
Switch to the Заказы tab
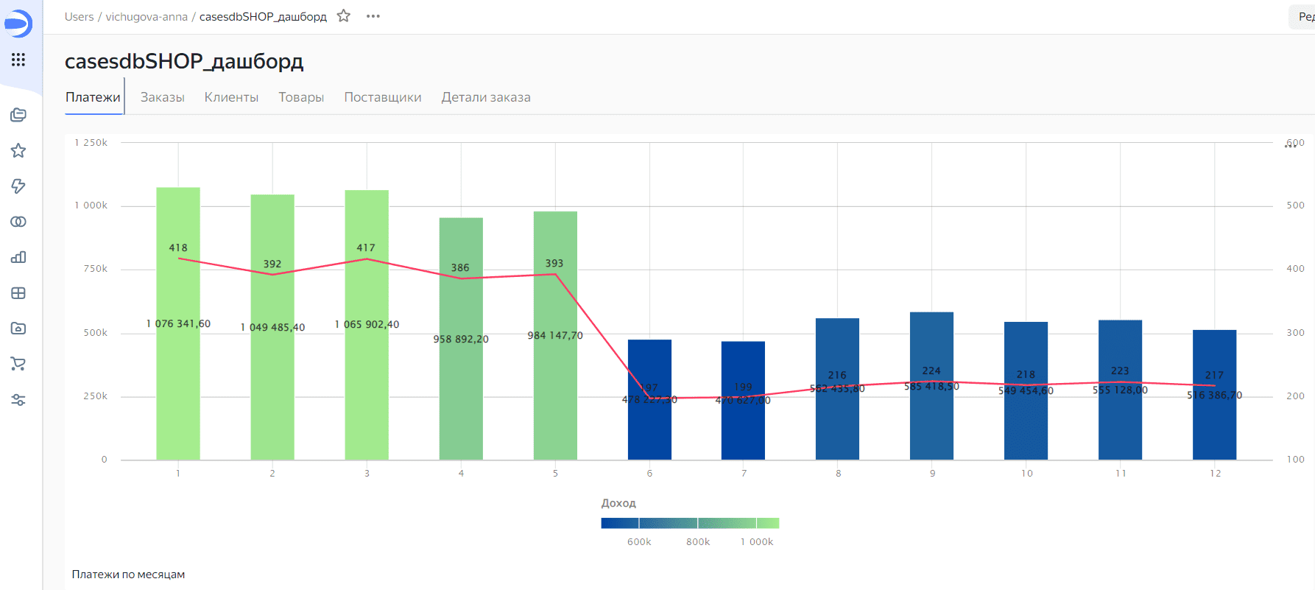tap(163, 97)
